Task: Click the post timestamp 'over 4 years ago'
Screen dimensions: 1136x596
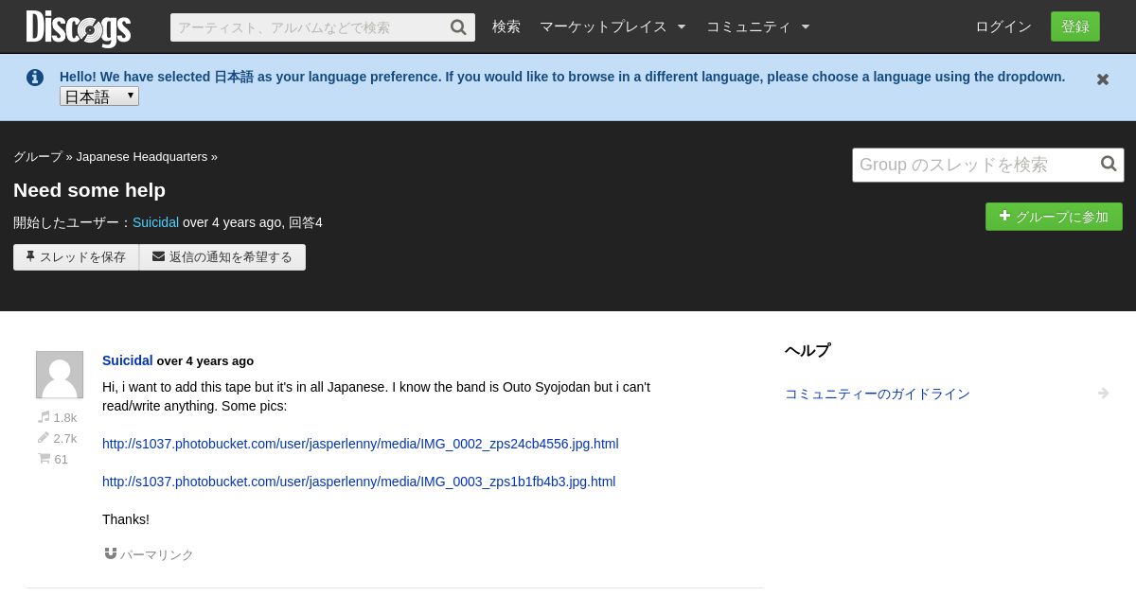Action: pos(205,360)
